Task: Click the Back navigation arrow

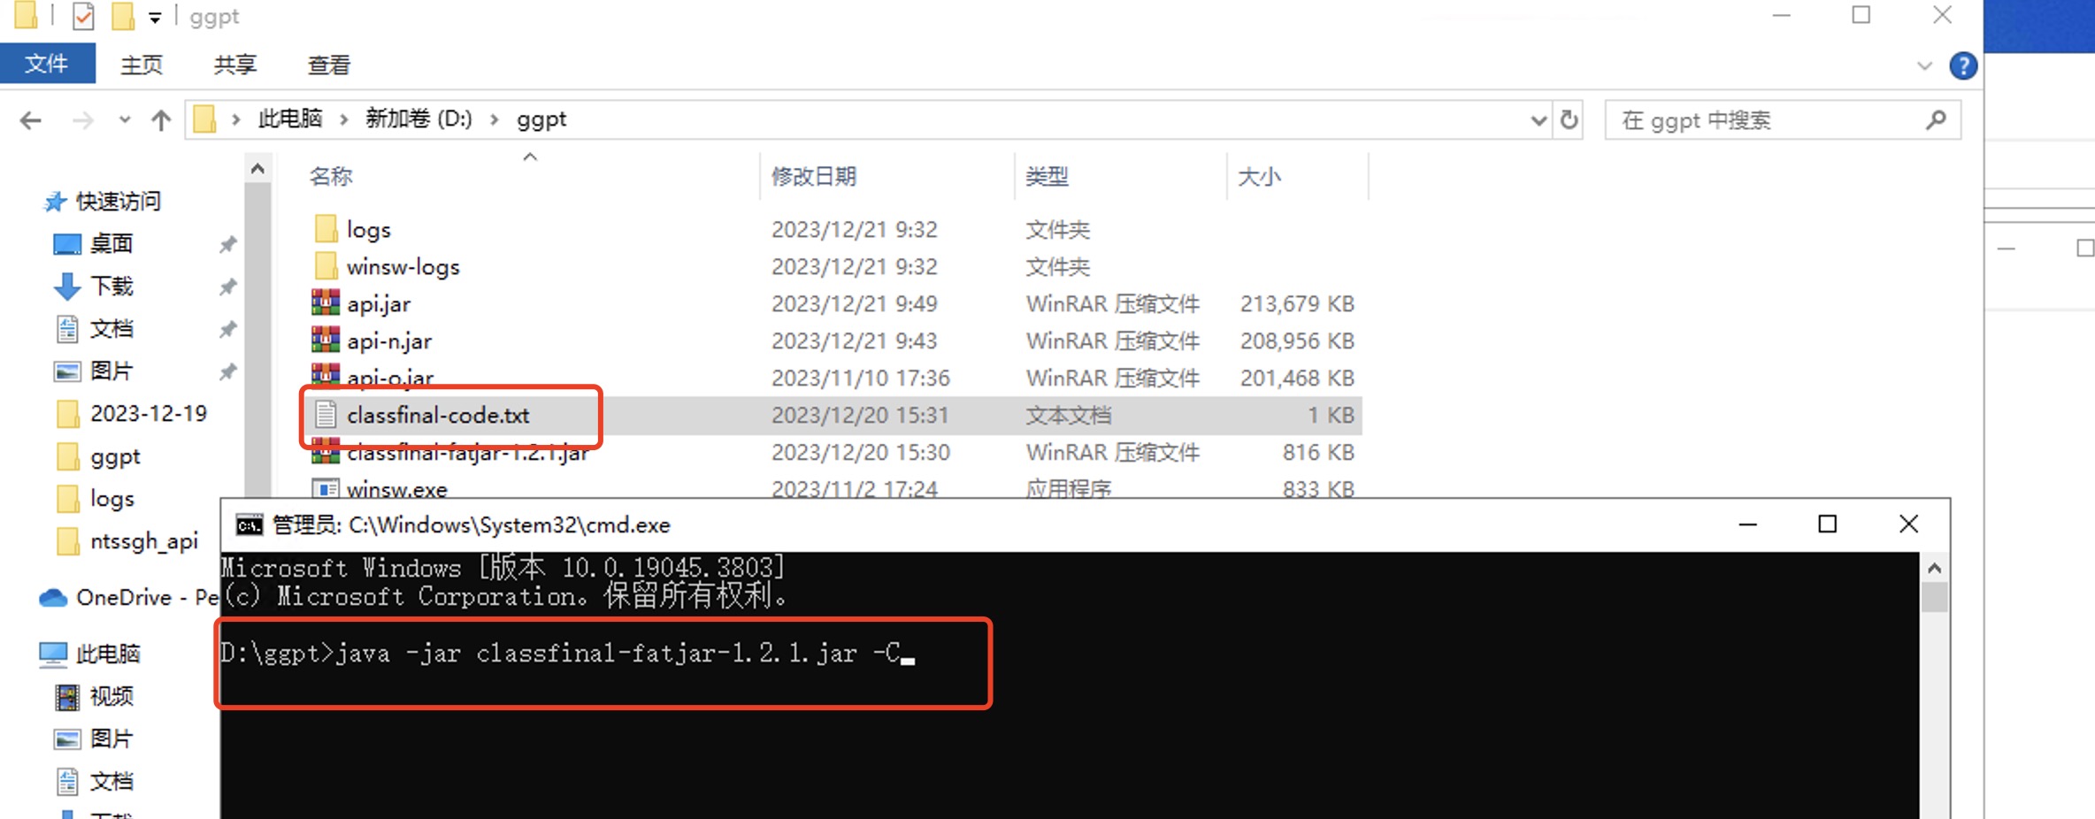Action: [31, 120]
